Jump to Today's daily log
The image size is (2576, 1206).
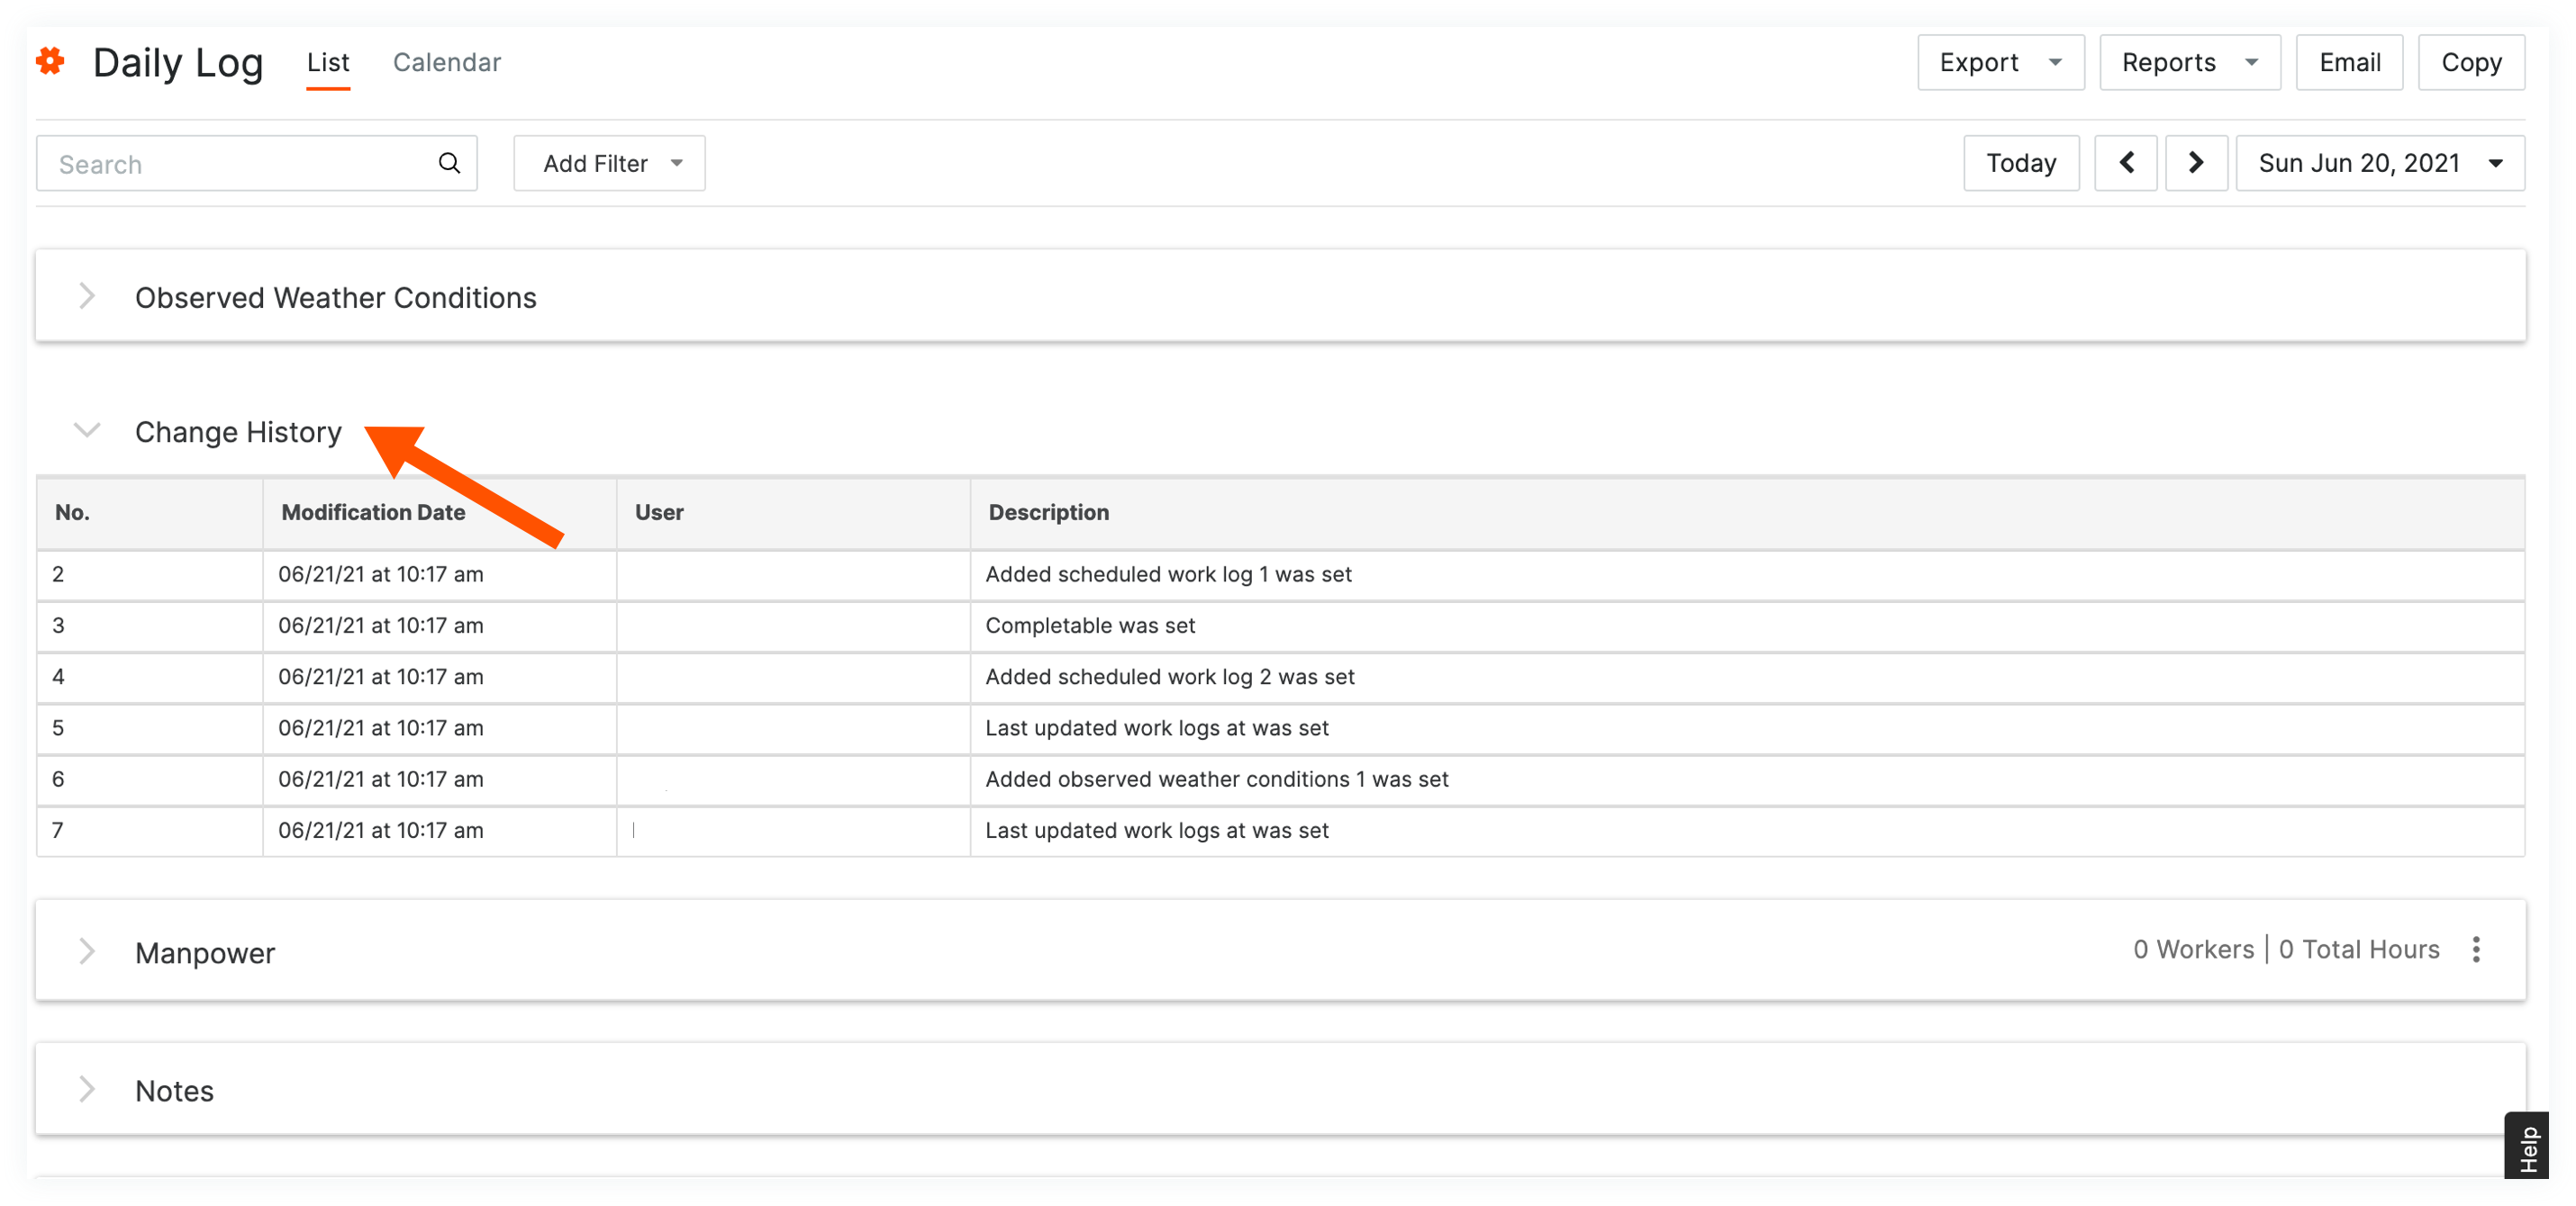[2020, 163]
